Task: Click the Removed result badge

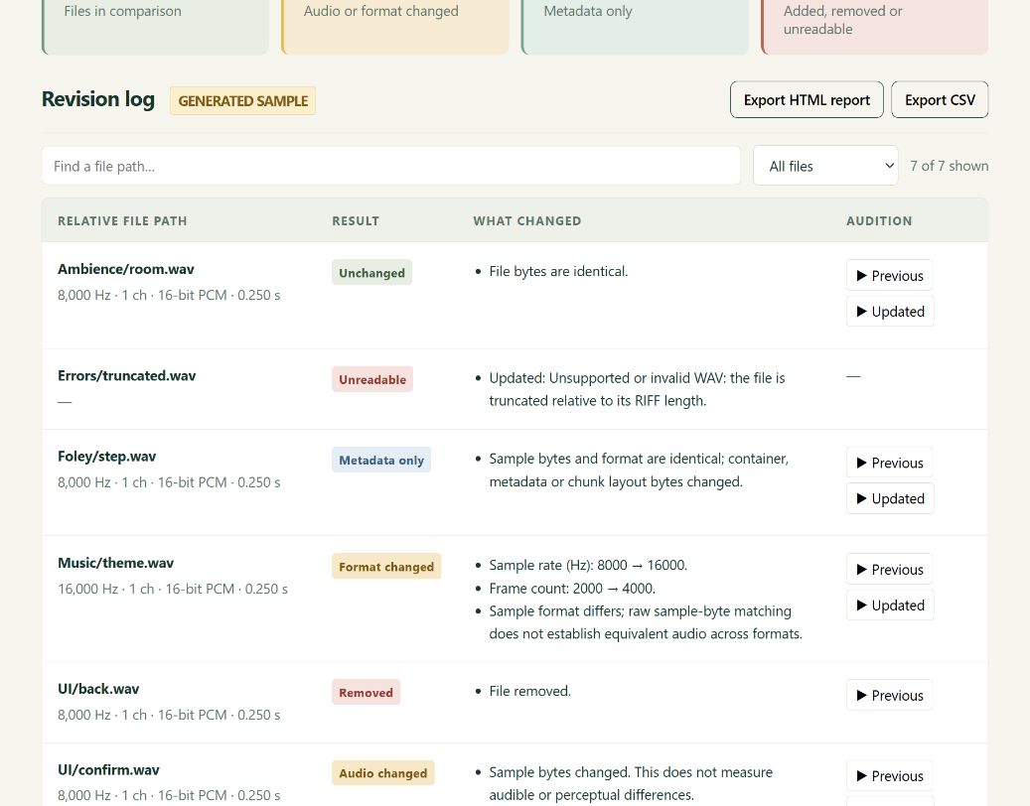Action: (366, 693)
